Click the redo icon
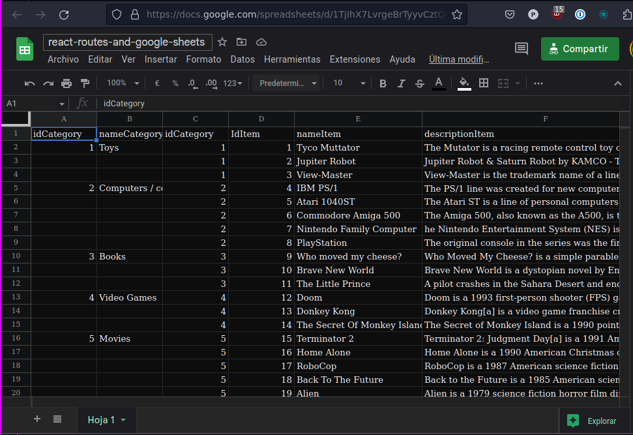The image size is (633, 435). tap(48, 83)
